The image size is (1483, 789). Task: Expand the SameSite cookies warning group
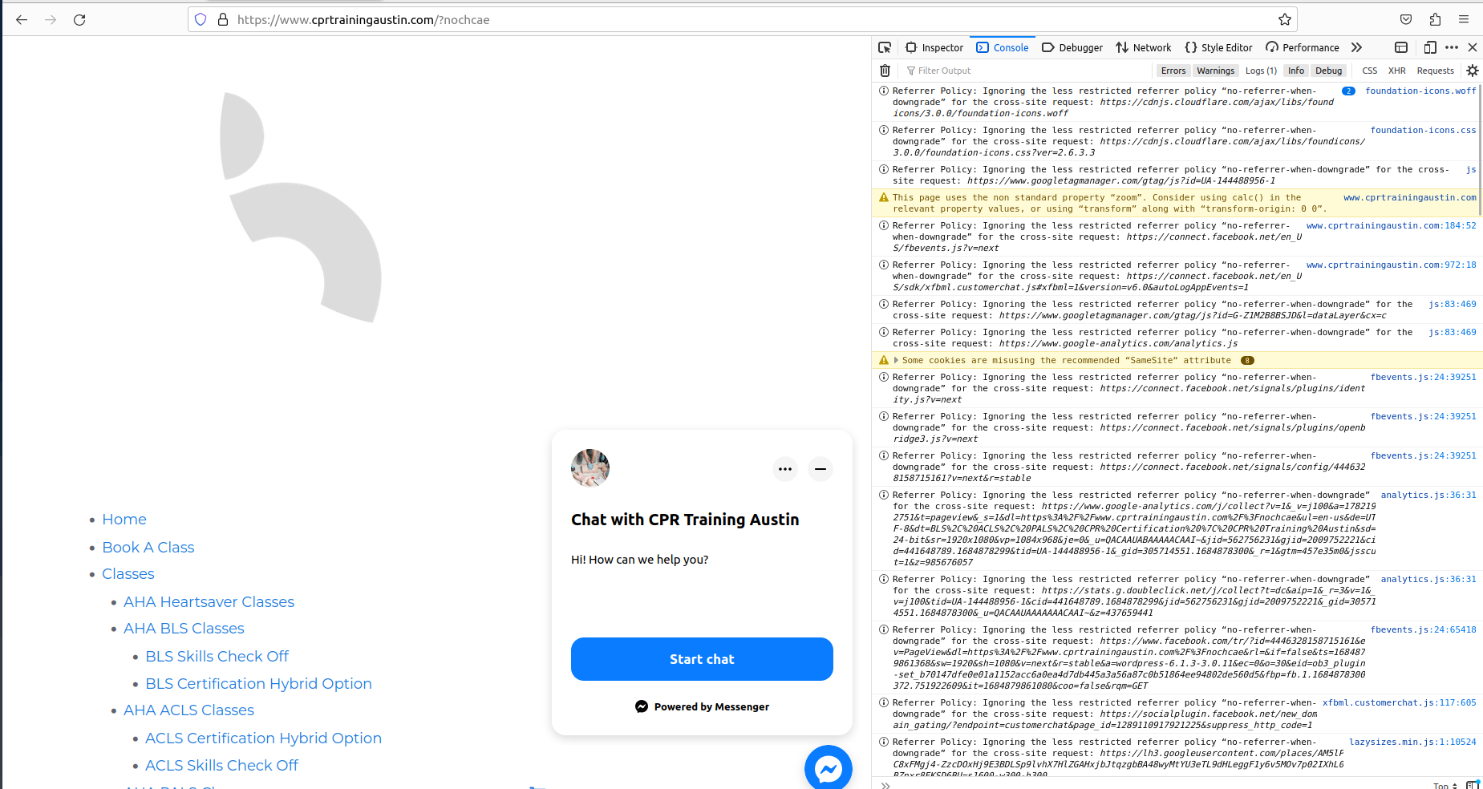point(896,361)
